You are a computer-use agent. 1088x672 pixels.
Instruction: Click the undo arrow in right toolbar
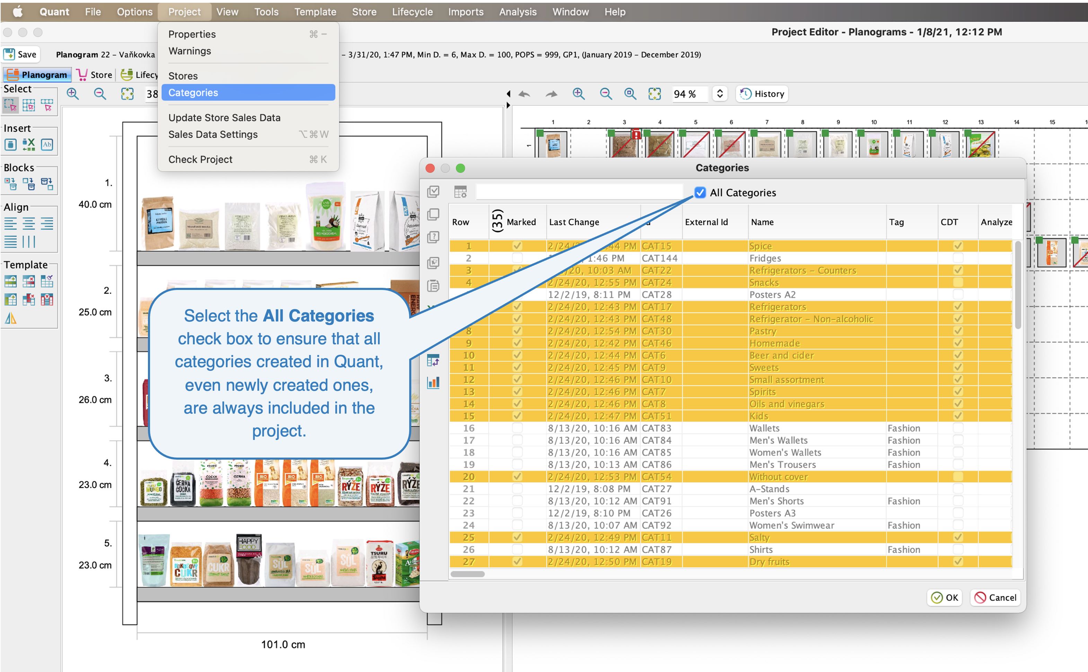point(525,94)
